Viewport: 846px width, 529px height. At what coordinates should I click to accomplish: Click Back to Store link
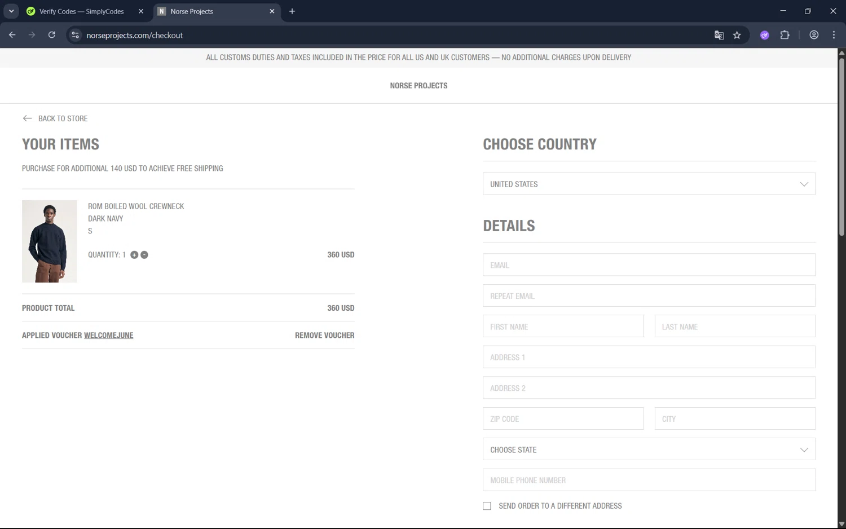tap(63, 118)
